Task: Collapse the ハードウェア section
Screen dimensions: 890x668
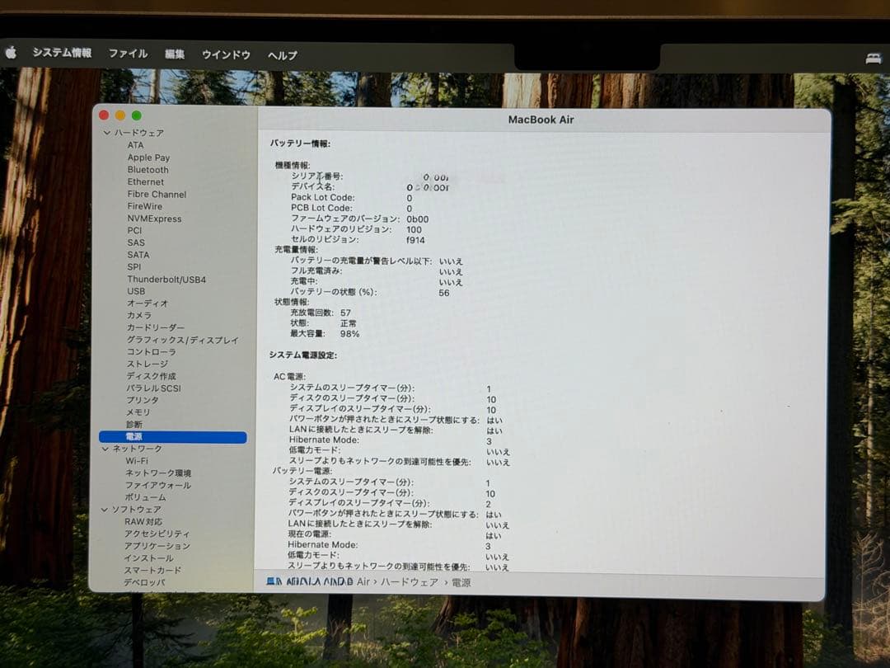Action: pos(107,133)
